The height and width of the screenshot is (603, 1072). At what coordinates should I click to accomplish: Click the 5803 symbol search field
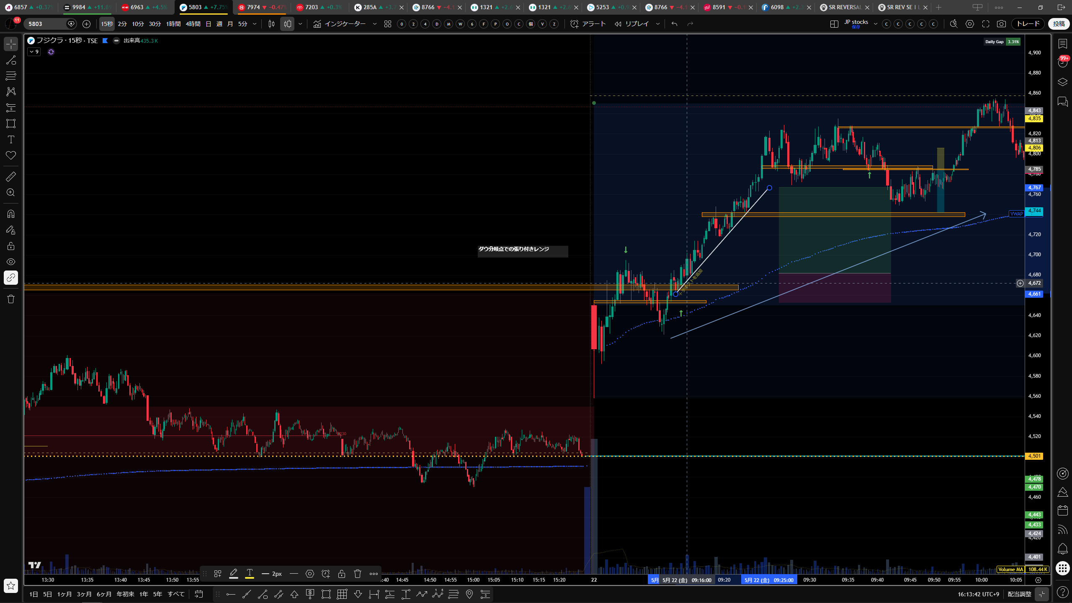coord(46,24)
